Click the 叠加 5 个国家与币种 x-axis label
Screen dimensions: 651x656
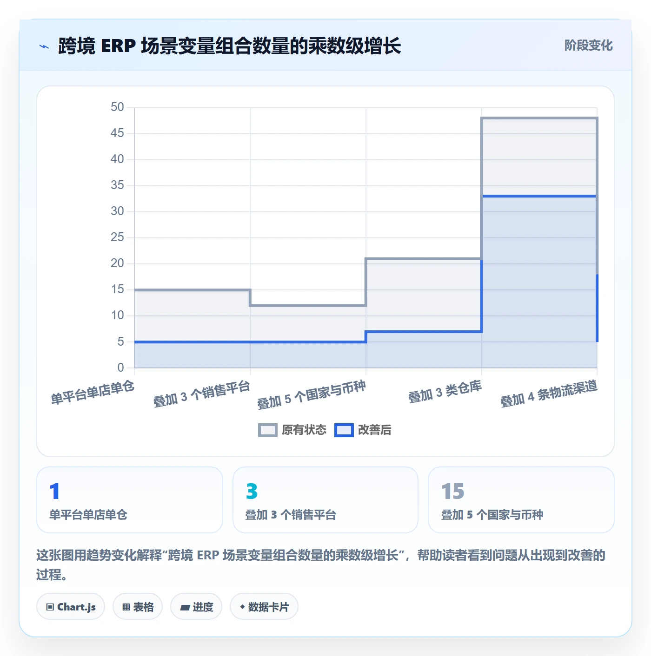(x=312, y=394)
